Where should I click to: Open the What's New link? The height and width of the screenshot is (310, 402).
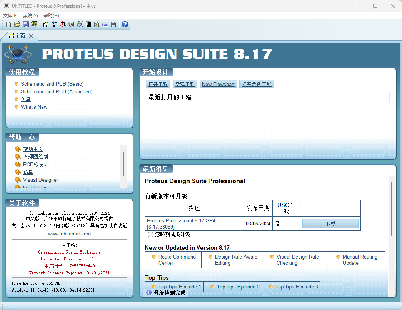pos(34,107)
